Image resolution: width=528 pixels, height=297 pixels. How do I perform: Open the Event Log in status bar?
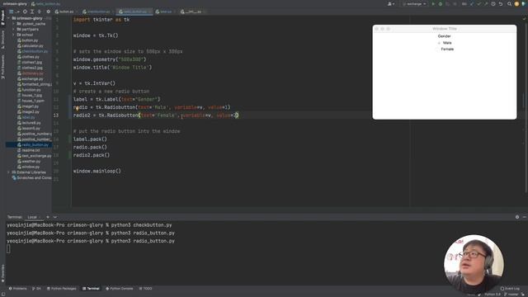[x=510, y=289]
